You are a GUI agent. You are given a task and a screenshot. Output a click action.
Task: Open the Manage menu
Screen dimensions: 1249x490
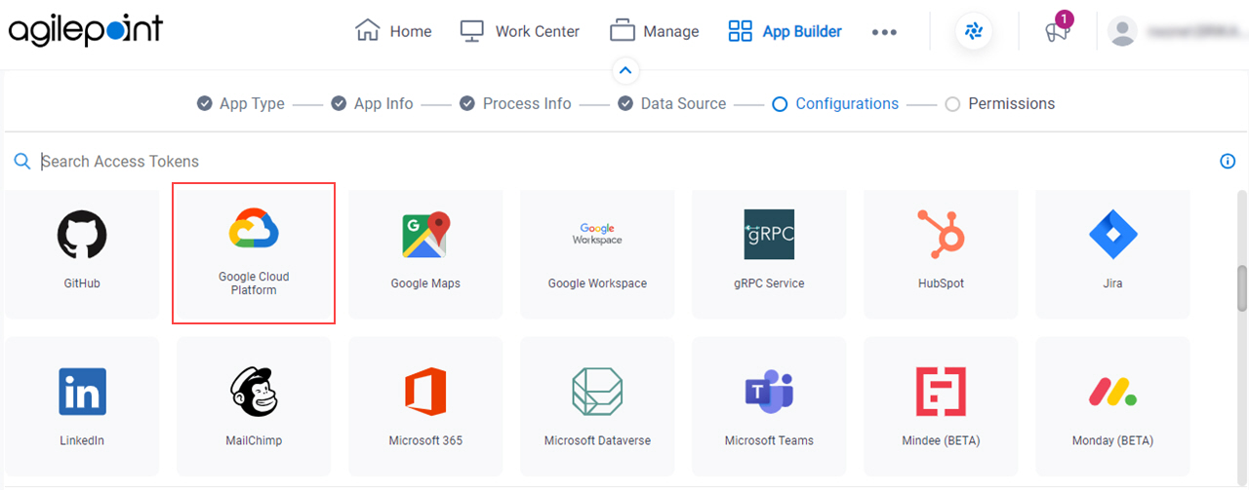654,31
